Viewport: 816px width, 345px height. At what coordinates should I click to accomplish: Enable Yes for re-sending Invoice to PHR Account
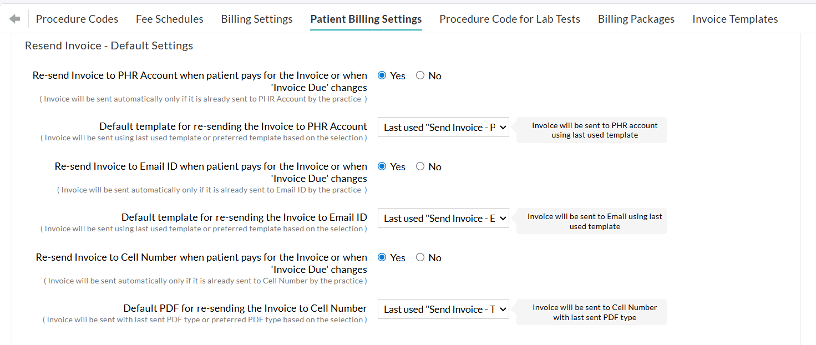[382, 75]
